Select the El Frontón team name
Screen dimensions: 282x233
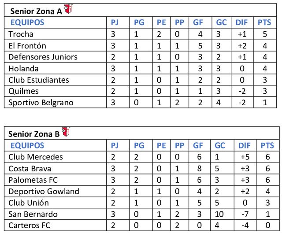pos(27,45)
